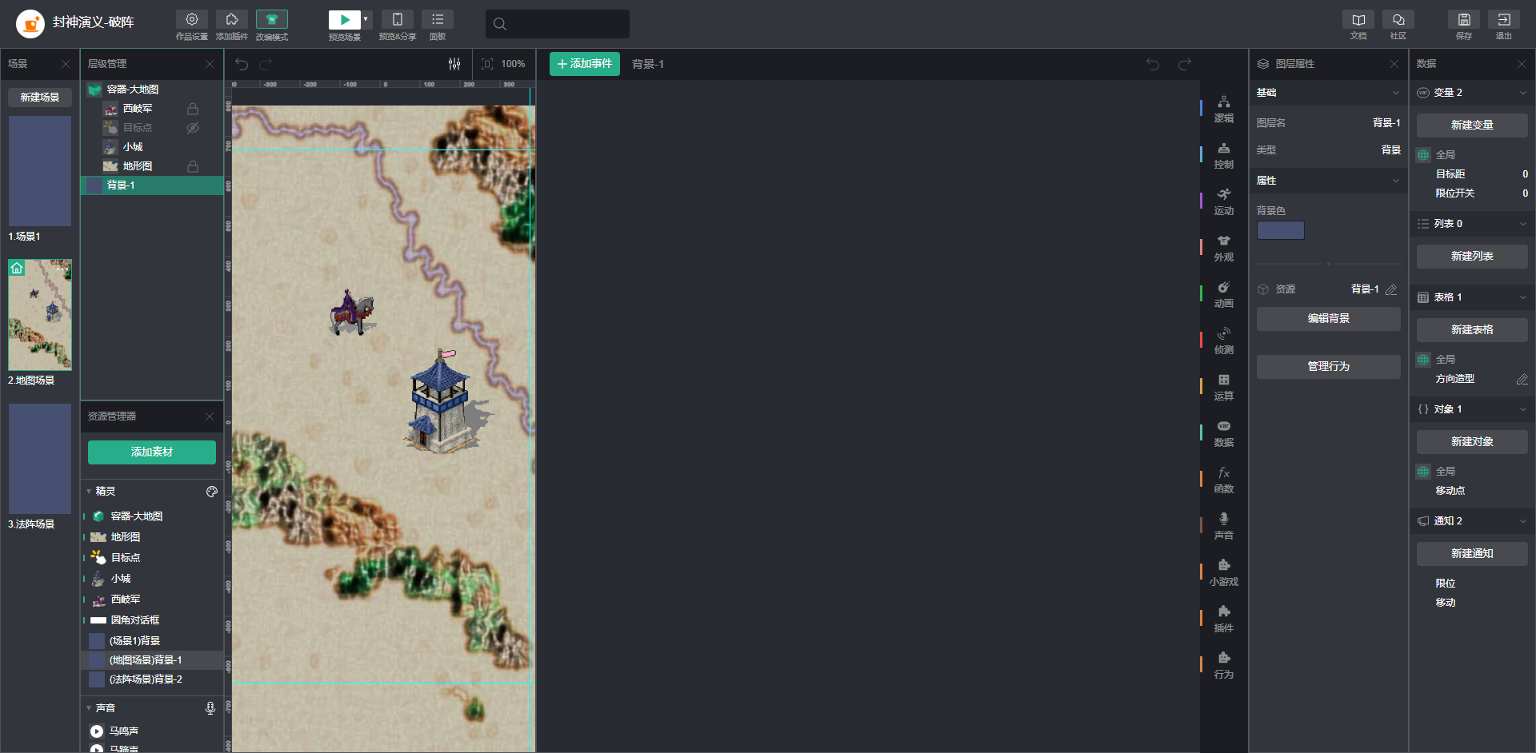
Task: Open the 面板 panels list icon
Action: coord(438,20)
